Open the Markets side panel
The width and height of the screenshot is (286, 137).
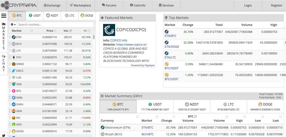coord(4,36)
